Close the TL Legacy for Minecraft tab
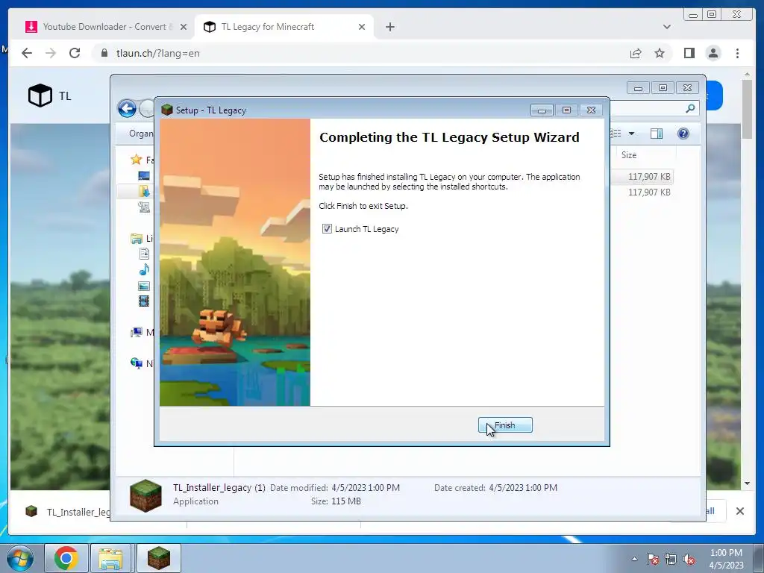Viewport: 764px width, 573px height. click(362, 27)
